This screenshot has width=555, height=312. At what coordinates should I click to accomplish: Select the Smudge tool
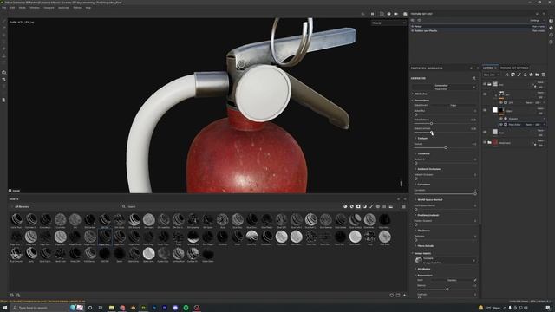3,49
